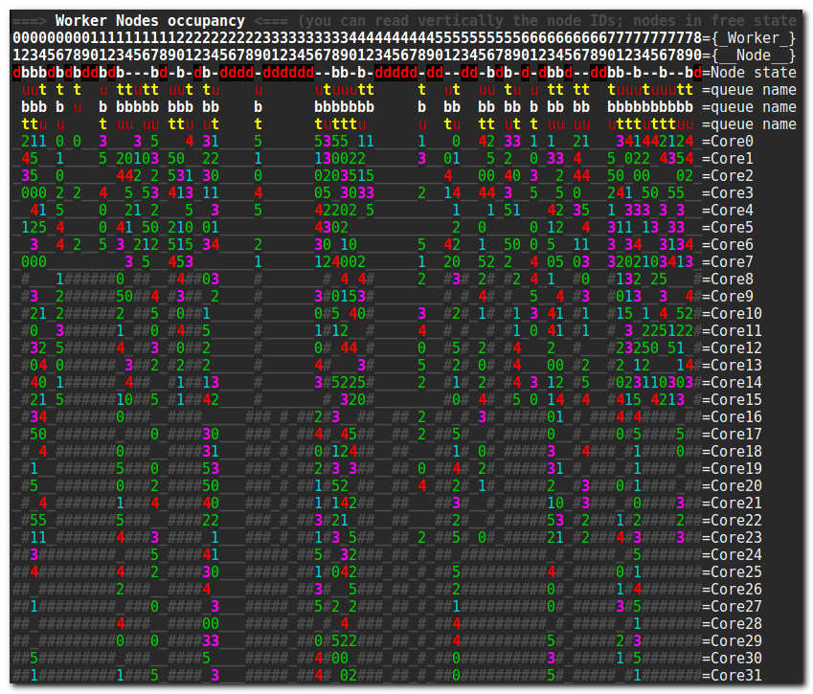Click the '=Core11' row label

(733, 330)
